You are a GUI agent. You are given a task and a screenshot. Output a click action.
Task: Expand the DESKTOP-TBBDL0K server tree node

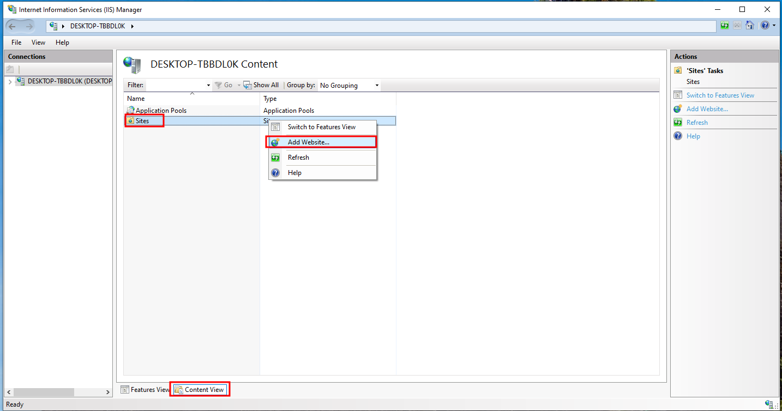coord(10,82)
